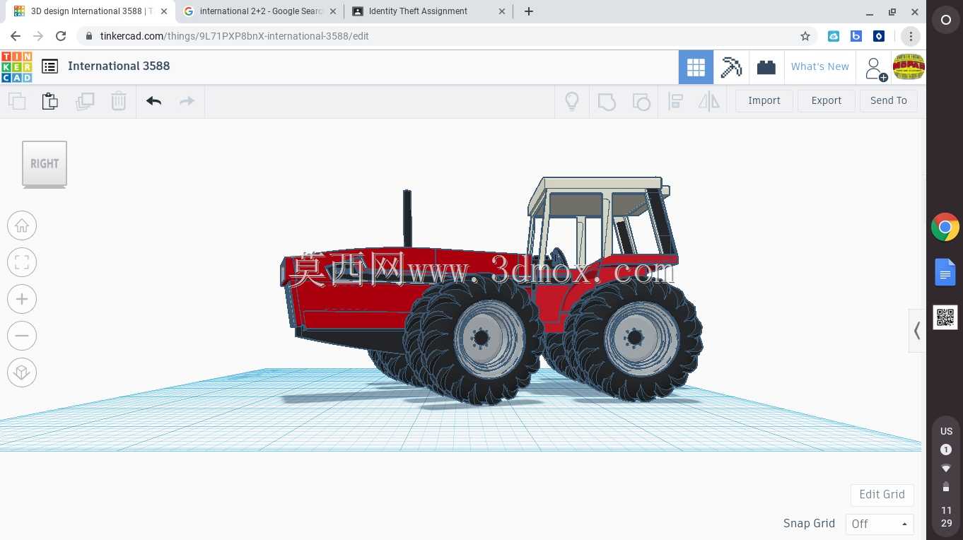Switch to Bricks mode

(766, 67)
